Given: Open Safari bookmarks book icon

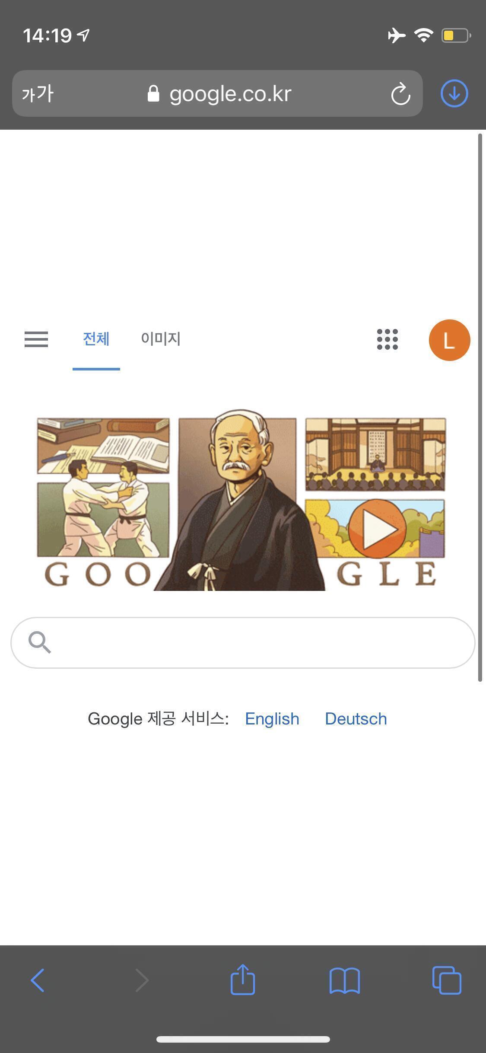Looking at the screenshot, I should [345, 980].
